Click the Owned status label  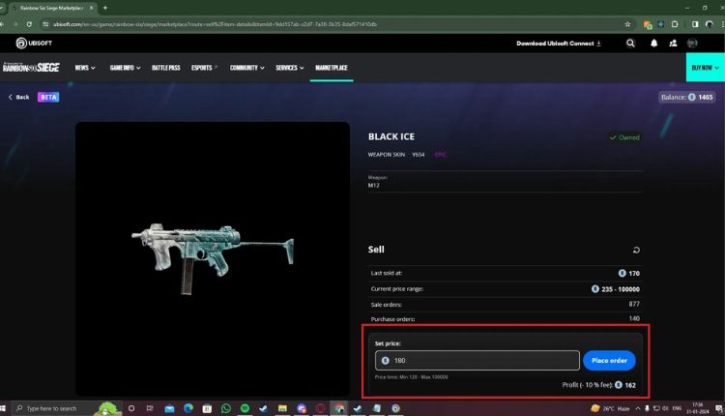pos(624,137)
